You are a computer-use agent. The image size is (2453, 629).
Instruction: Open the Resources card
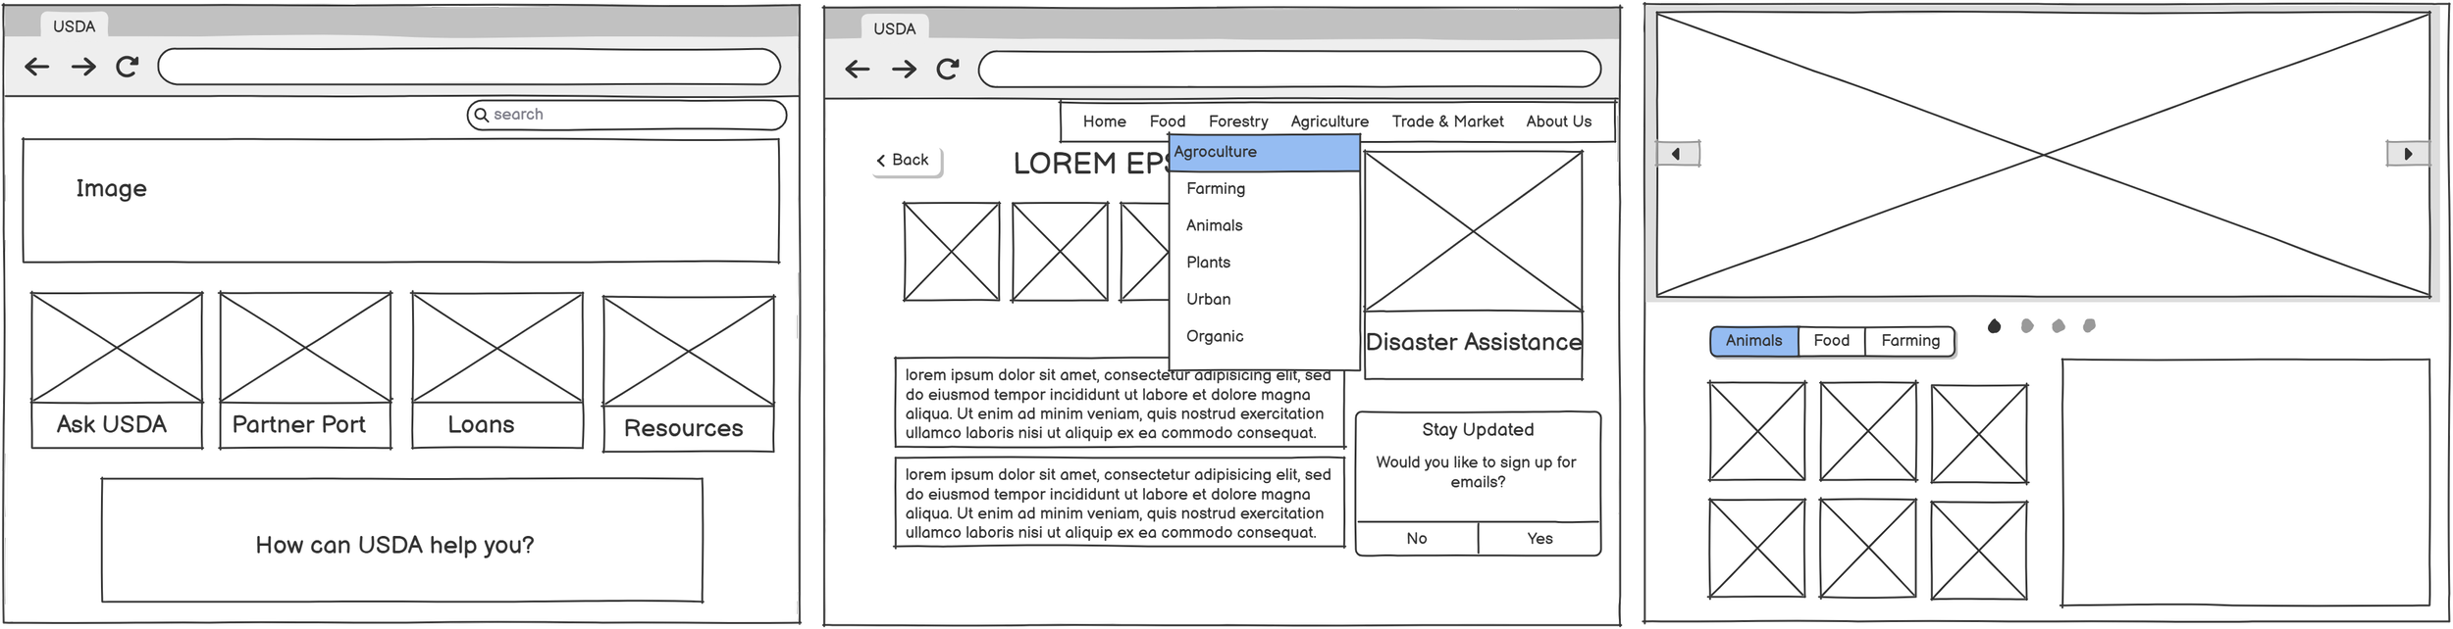click(x=688, y=374)
